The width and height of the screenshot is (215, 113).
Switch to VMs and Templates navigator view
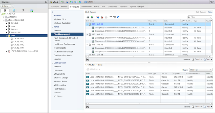[x=14, y=10]
